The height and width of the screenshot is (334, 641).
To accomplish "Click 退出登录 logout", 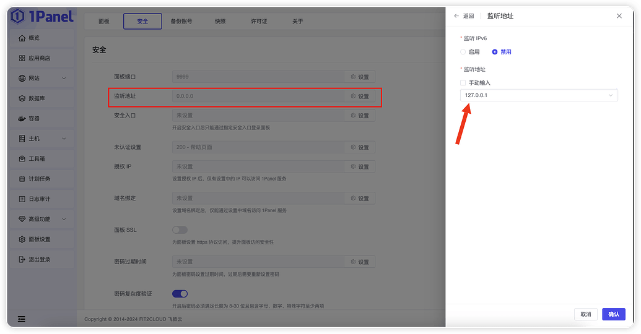I will (41, 259).
